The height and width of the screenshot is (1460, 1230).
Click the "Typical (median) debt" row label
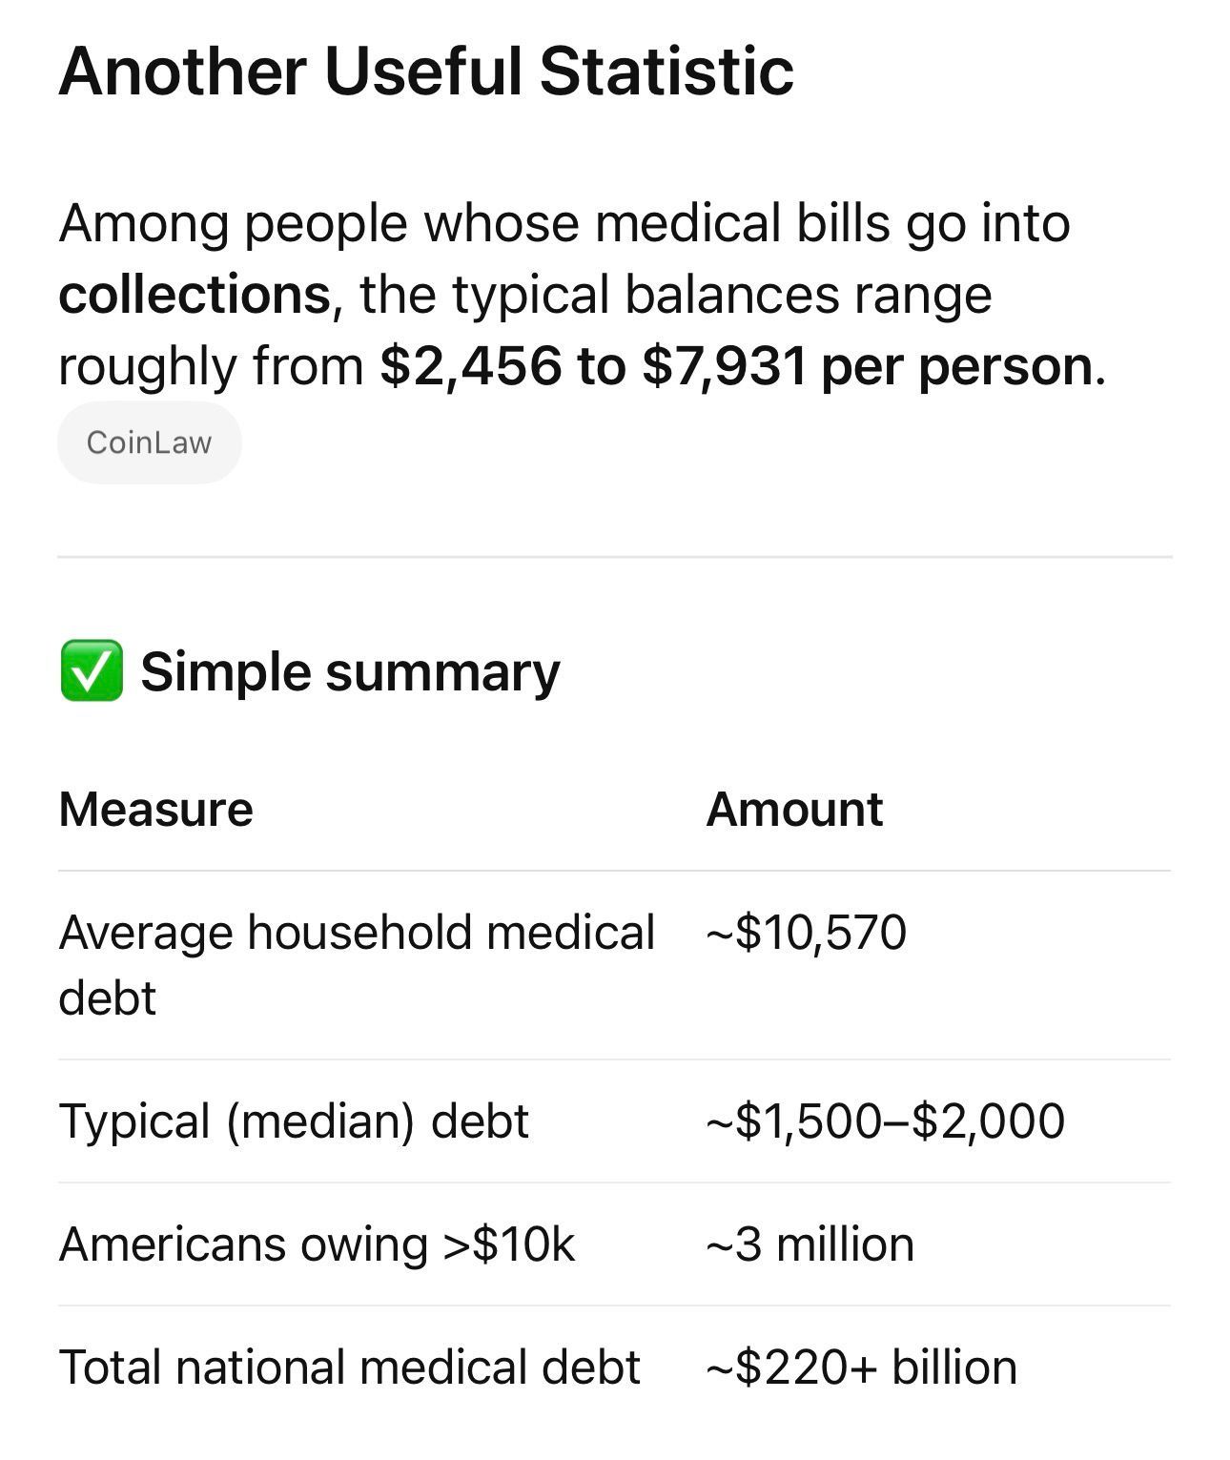point(294,1121)
